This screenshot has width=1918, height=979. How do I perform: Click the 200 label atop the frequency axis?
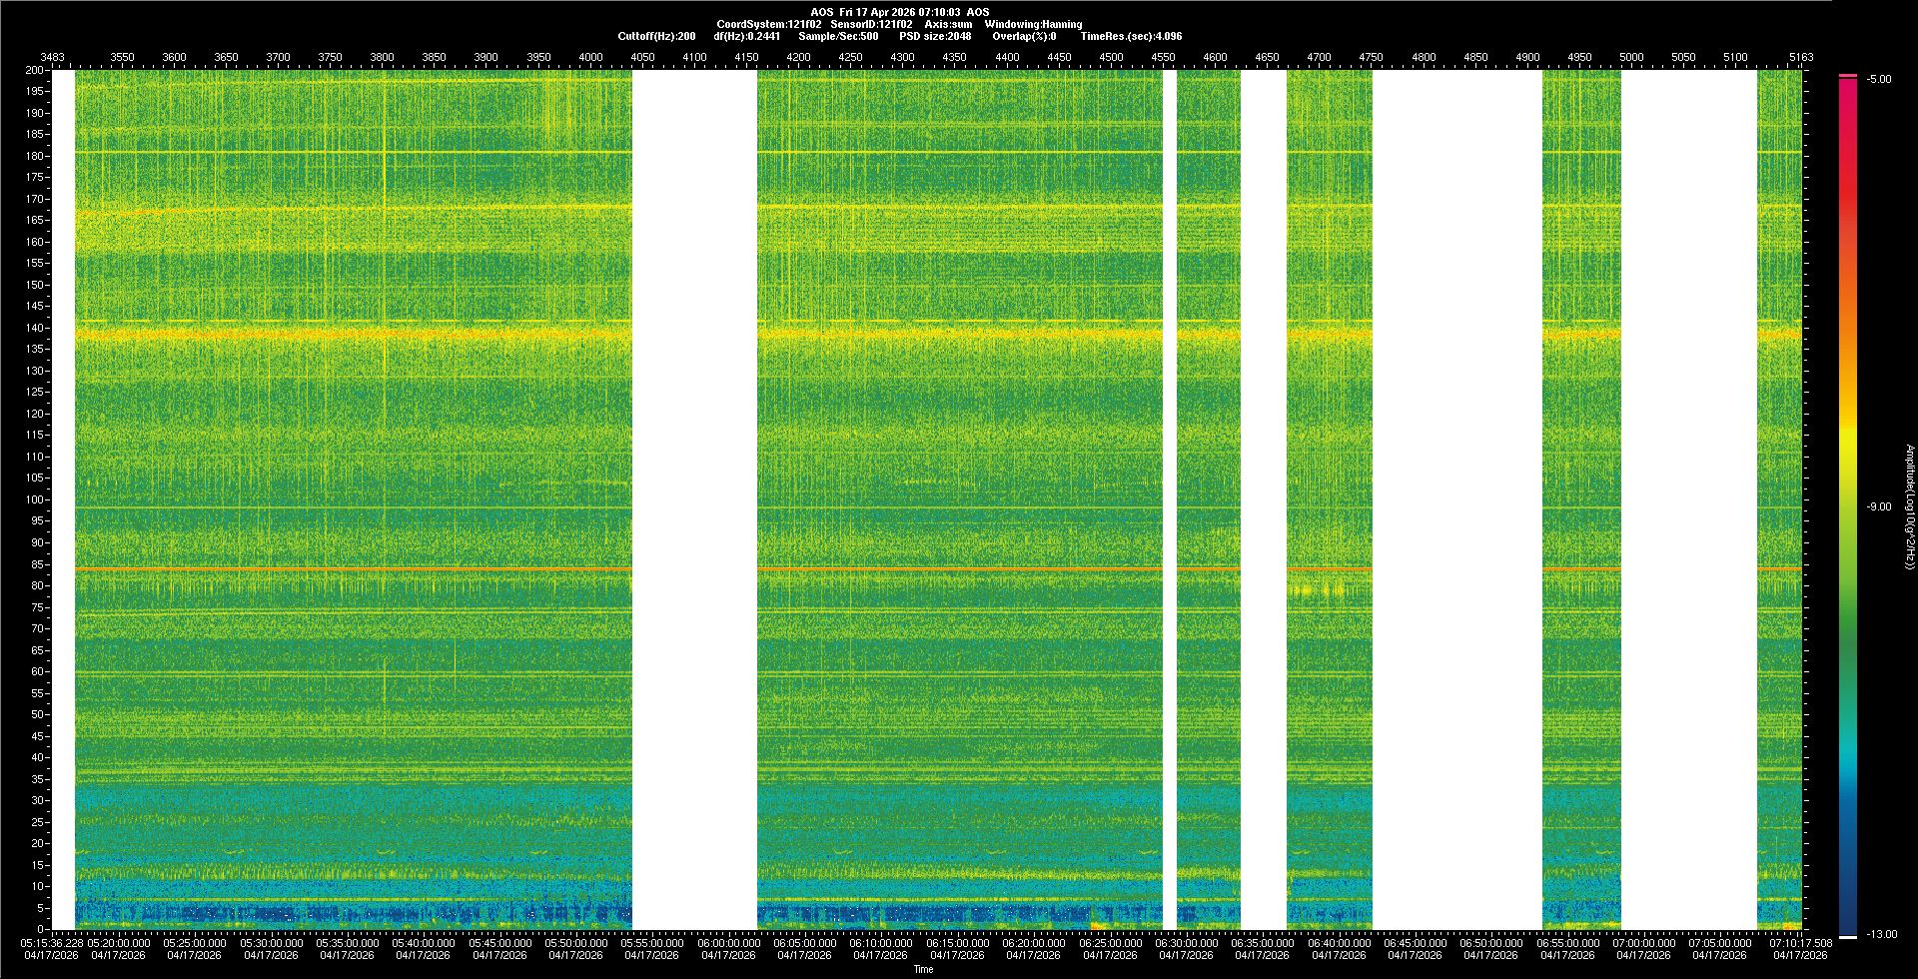(x=35, y=70)
